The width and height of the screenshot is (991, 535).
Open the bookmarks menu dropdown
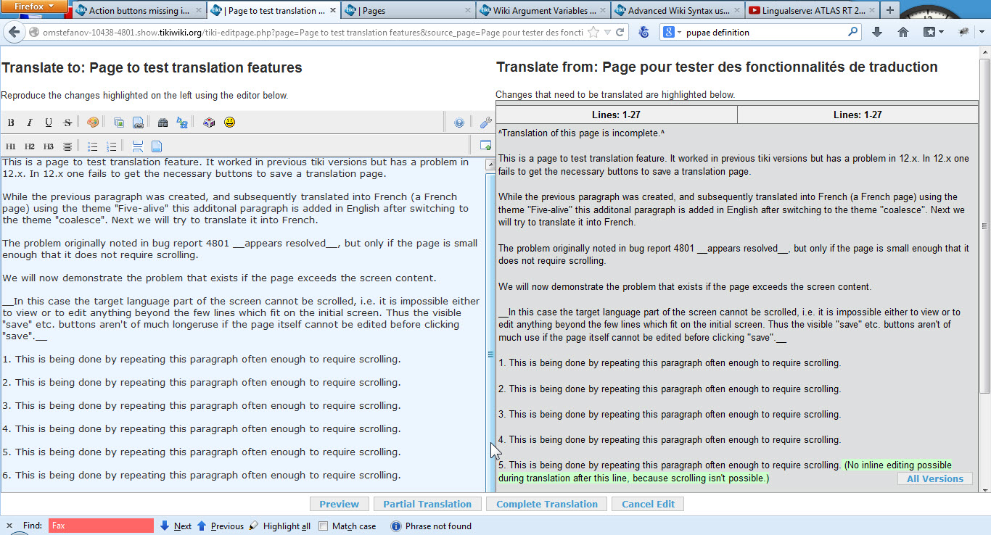point(934,32)
